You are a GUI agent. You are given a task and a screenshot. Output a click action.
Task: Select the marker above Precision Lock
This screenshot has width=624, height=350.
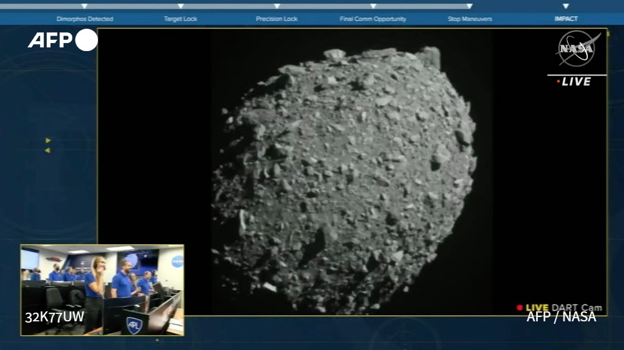pos(277,6)
